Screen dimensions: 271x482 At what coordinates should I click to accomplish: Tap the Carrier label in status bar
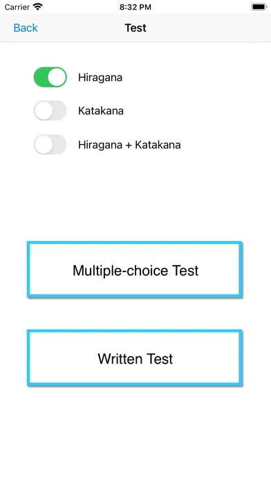[17, 7]
